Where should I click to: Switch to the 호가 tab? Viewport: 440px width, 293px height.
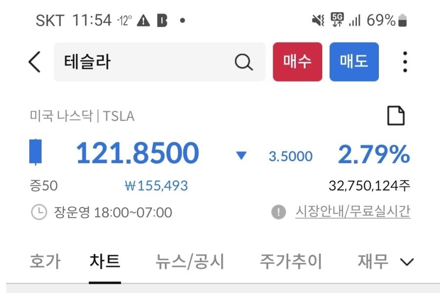pos(45,262)
